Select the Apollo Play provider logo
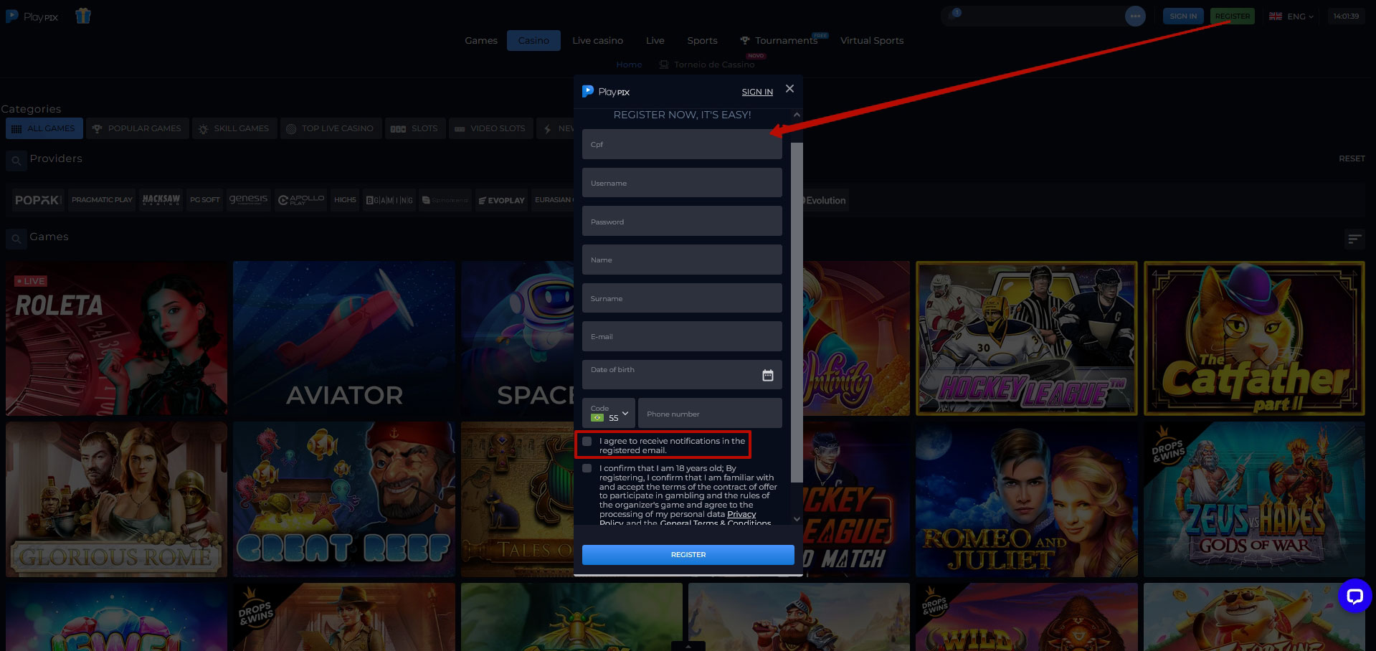1376x651 pixels. [301, 200]
